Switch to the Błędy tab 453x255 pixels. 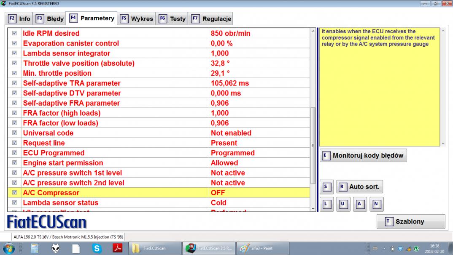tap(50, 19)
